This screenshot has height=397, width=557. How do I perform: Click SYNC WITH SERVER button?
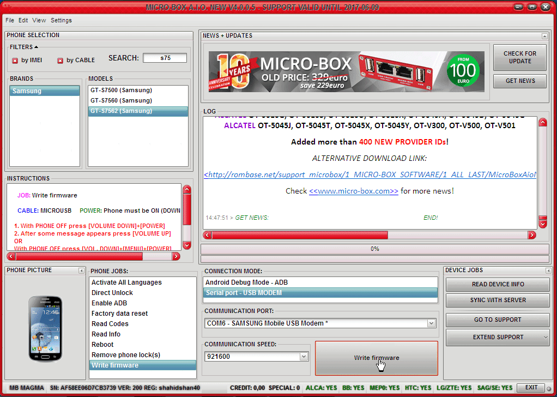coord(498,300)
